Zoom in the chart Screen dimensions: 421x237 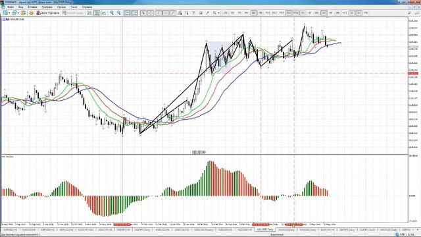click(x=112, y=13)
